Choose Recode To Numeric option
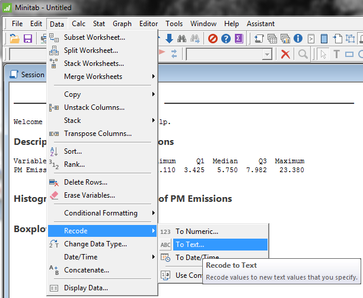Viewport: 363px width, 298px height. point(213,232)
